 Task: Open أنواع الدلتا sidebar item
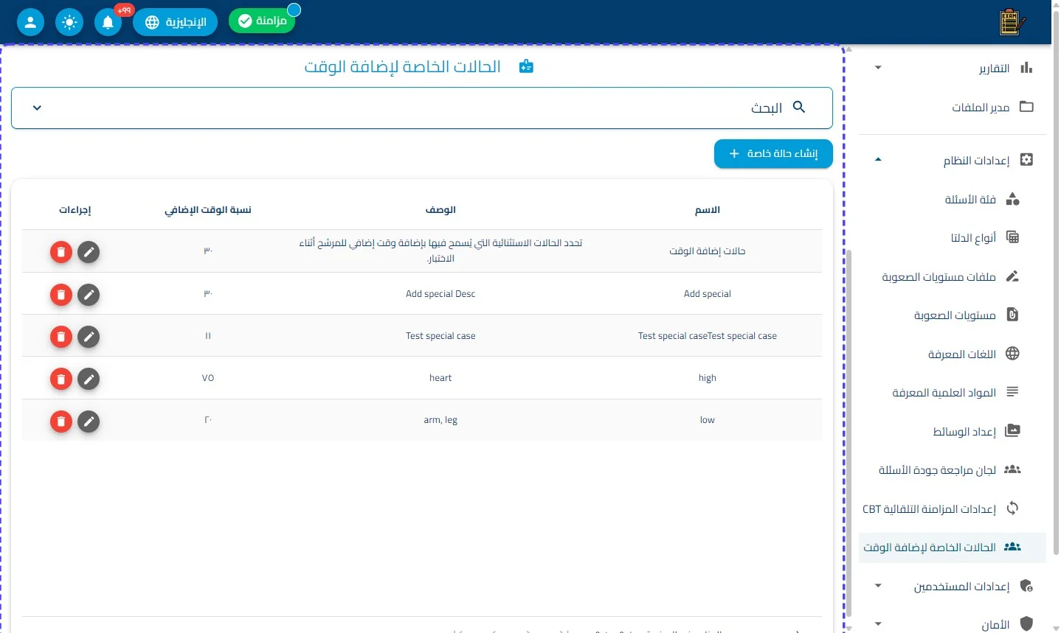pos(953,237)
